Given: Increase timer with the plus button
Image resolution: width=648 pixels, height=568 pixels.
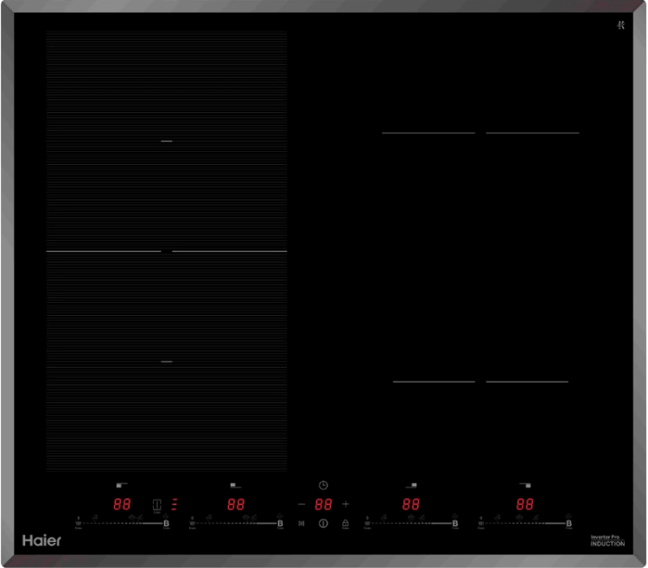Looking at the screenshot, I should pos(346,503).
